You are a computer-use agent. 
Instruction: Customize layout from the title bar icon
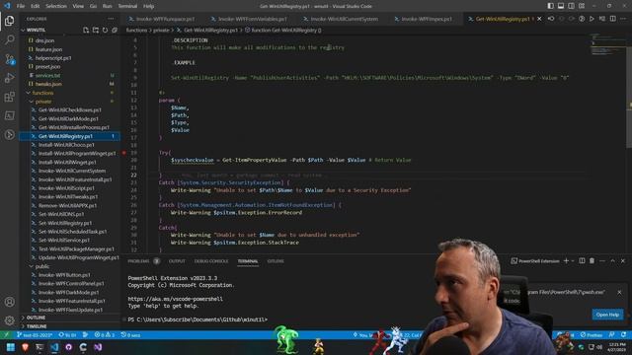(x=582, y=6)
